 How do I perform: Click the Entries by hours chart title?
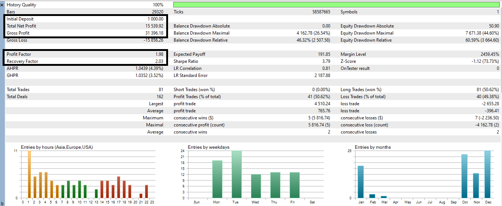[57, 147]
